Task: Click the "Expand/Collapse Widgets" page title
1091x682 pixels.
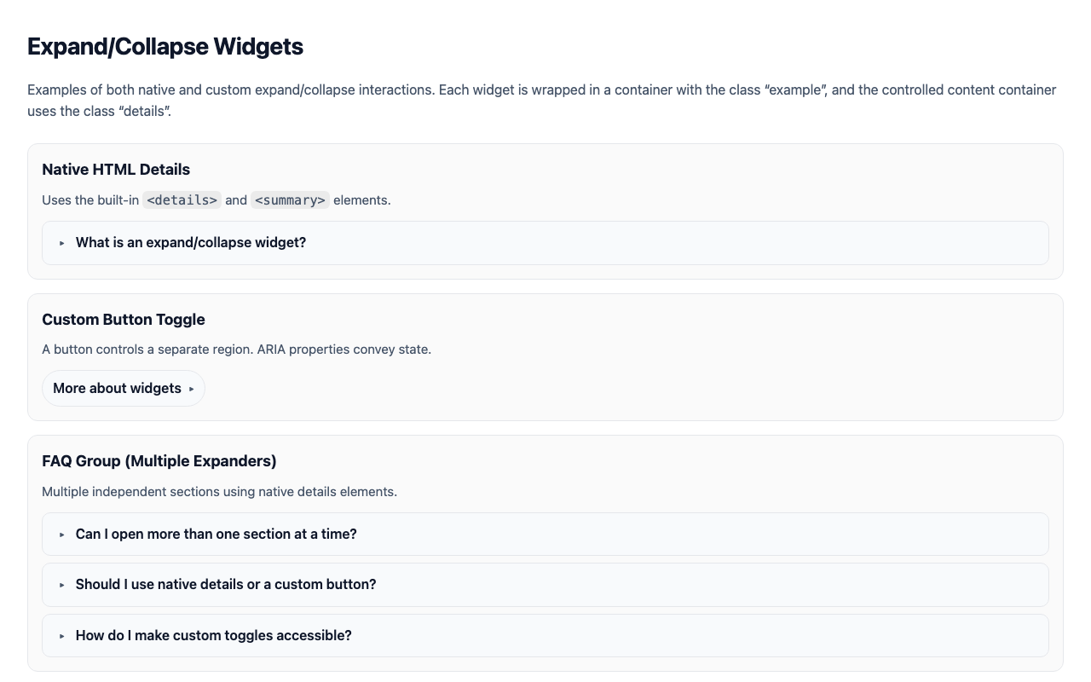Action: [x=165, y=47]
